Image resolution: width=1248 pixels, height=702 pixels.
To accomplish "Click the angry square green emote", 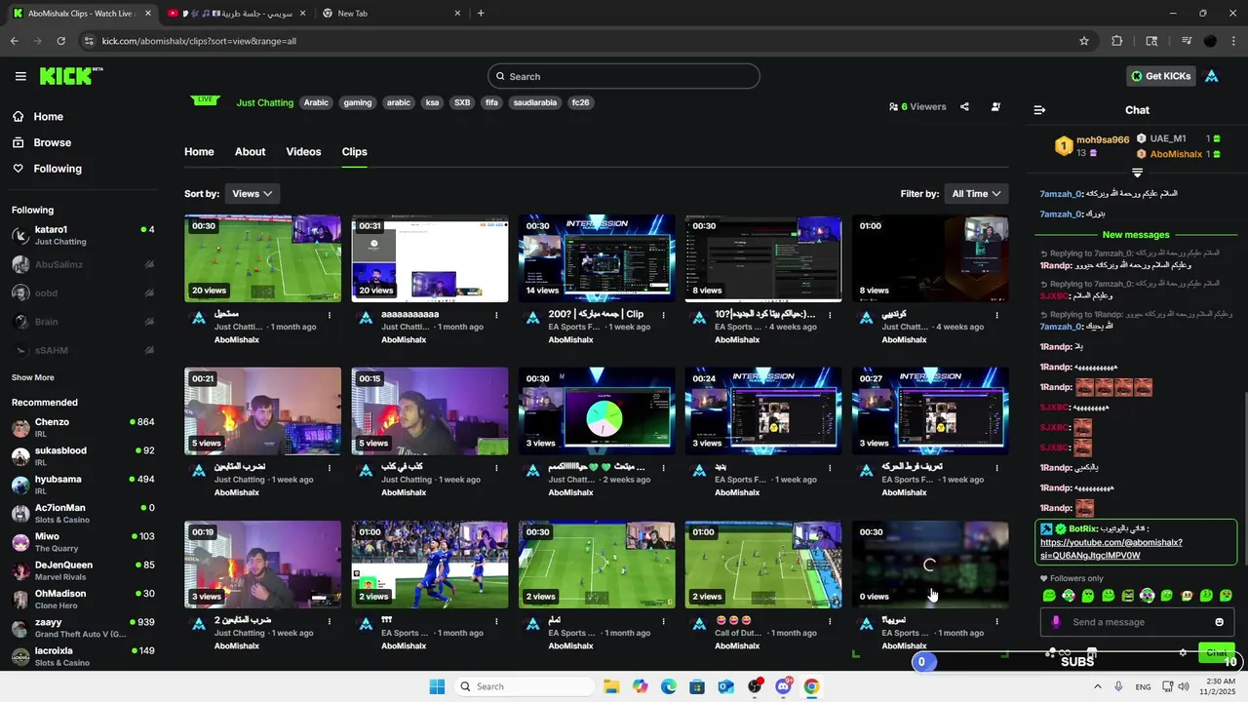I will coord(1128,596).
